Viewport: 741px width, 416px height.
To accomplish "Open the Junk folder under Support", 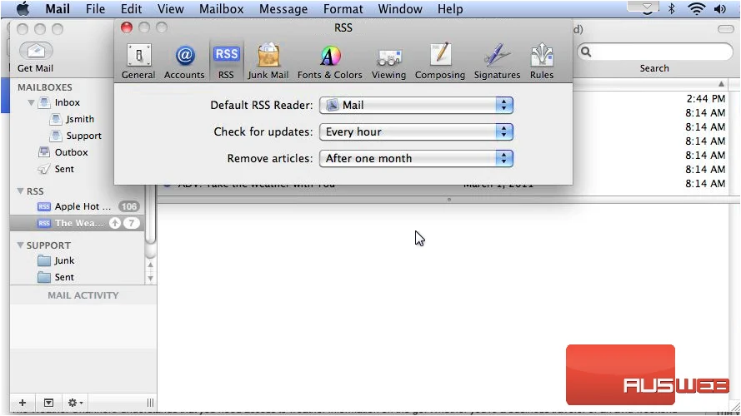I will pyautogui.click(x=64, y=260).
